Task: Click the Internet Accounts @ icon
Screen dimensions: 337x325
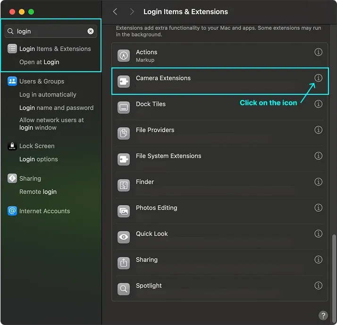Action: [x=12, y=211]
